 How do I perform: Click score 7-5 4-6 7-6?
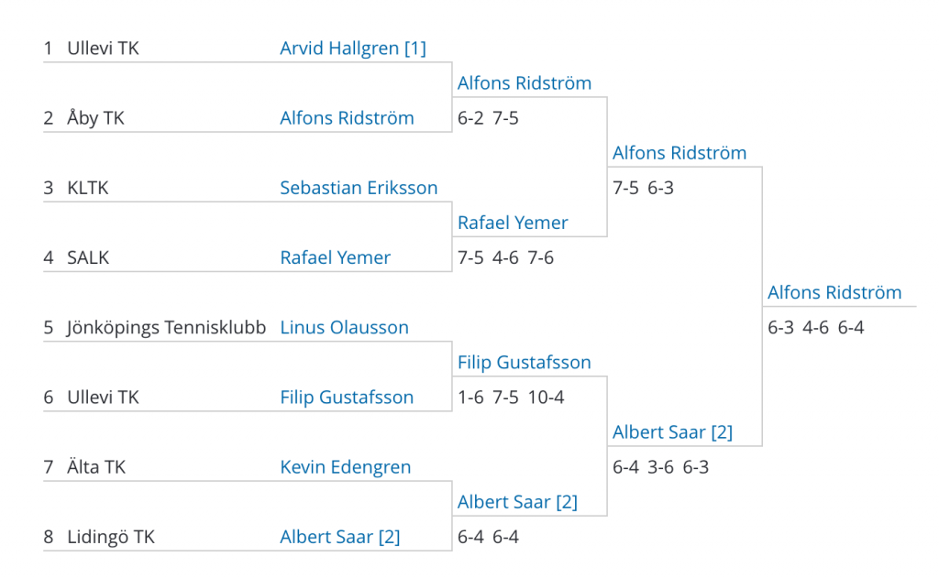[x=505, y=258]
